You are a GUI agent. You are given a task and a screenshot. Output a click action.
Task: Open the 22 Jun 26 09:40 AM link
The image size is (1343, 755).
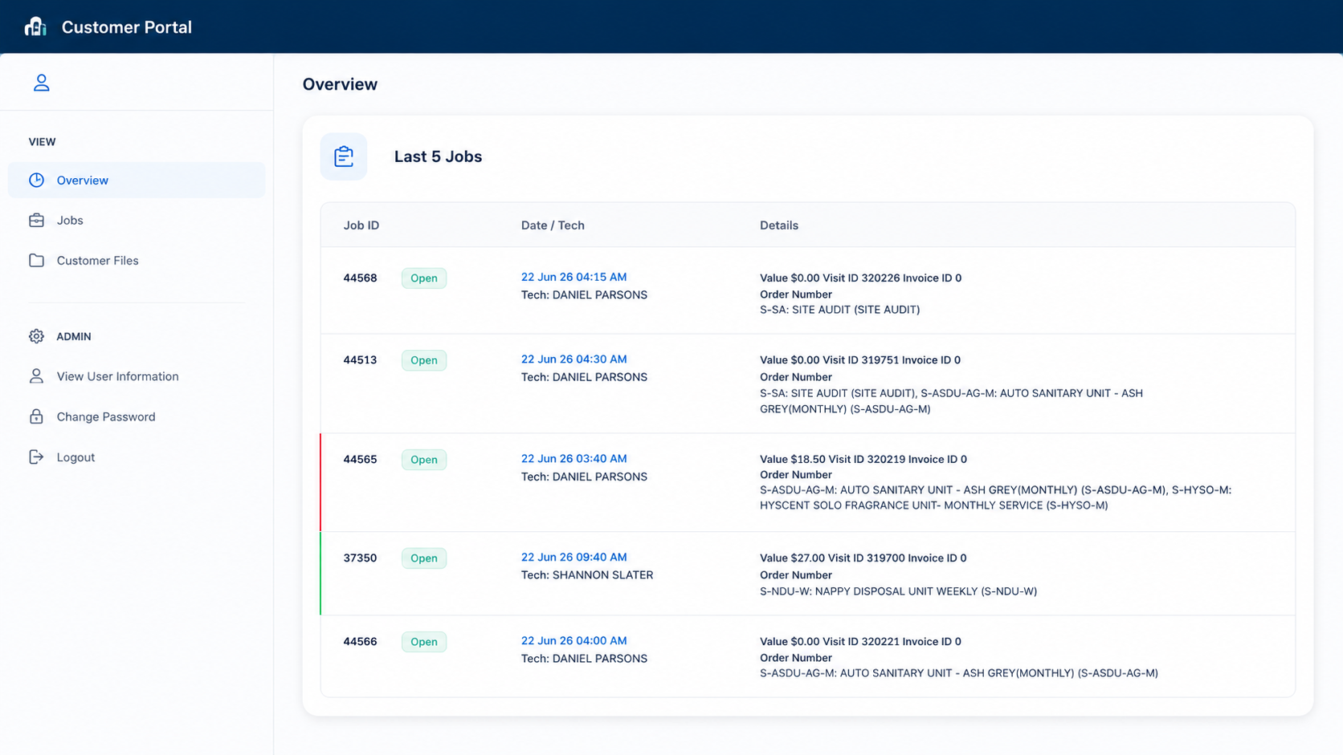574,557
